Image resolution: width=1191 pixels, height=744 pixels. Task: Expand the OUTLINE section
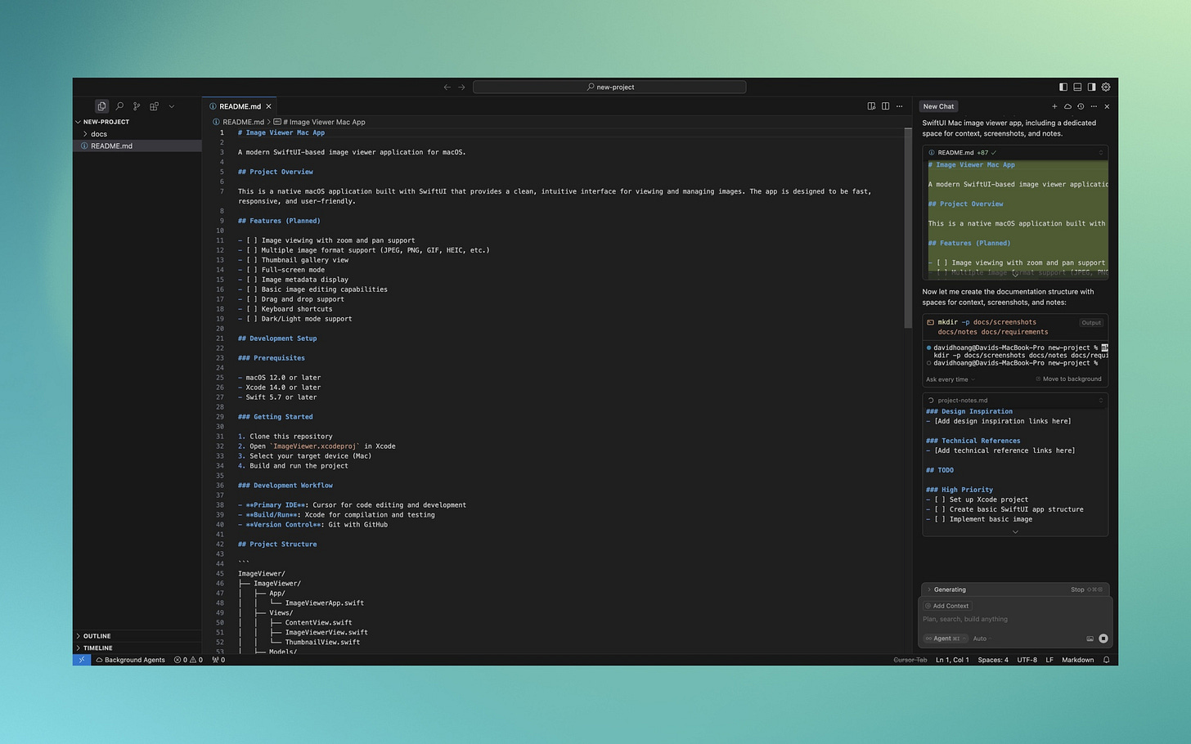point(97,636)
